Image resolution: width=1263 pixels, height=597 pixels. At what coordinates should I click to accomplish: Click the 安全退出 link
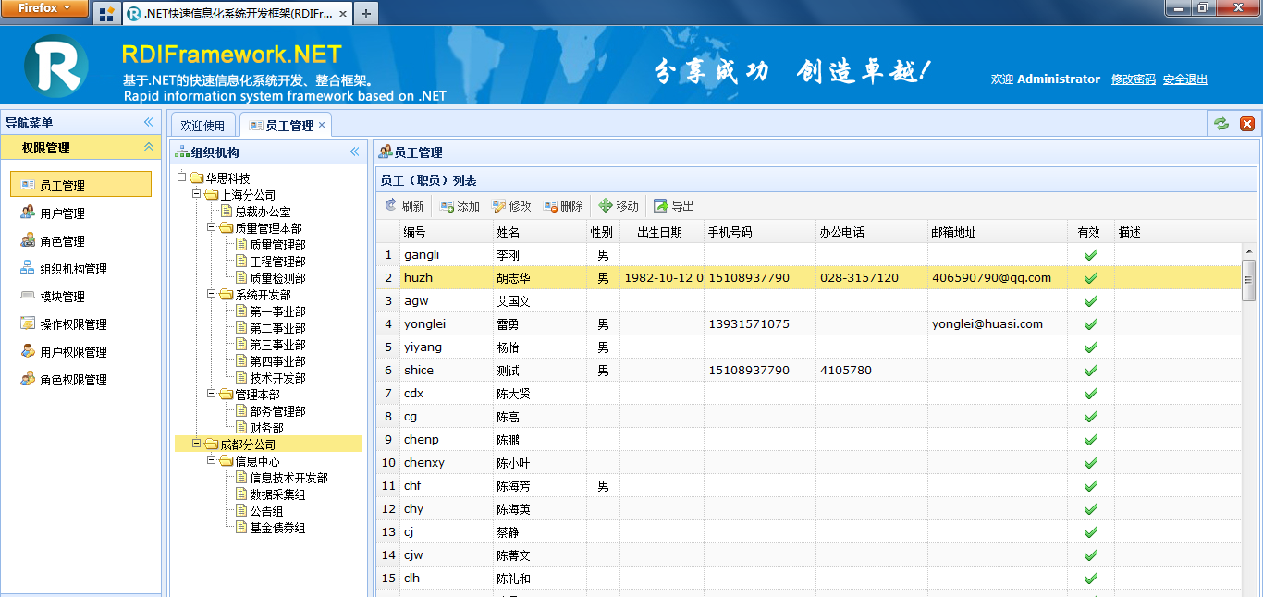point(1185,79)
